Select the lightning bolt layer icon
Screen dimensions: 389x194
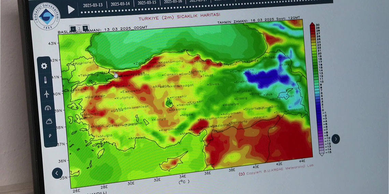(50, 136)
